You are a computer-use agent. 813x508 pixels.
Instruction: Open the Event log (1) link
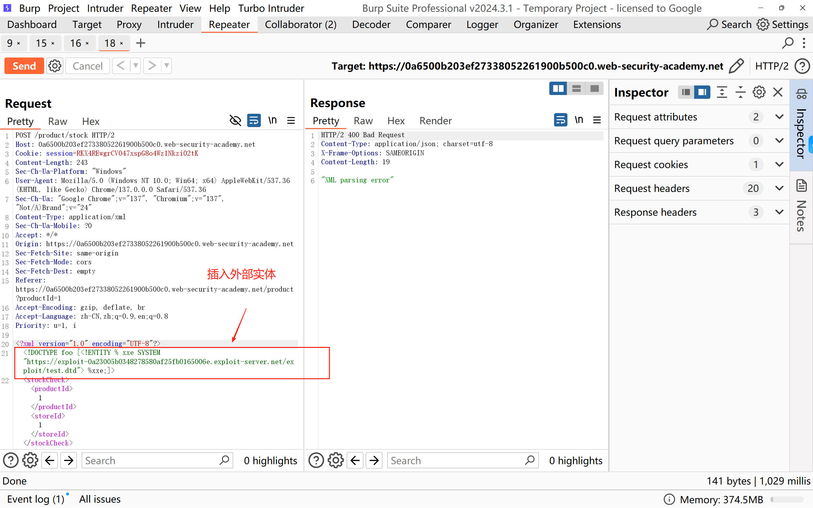point(35,499)
